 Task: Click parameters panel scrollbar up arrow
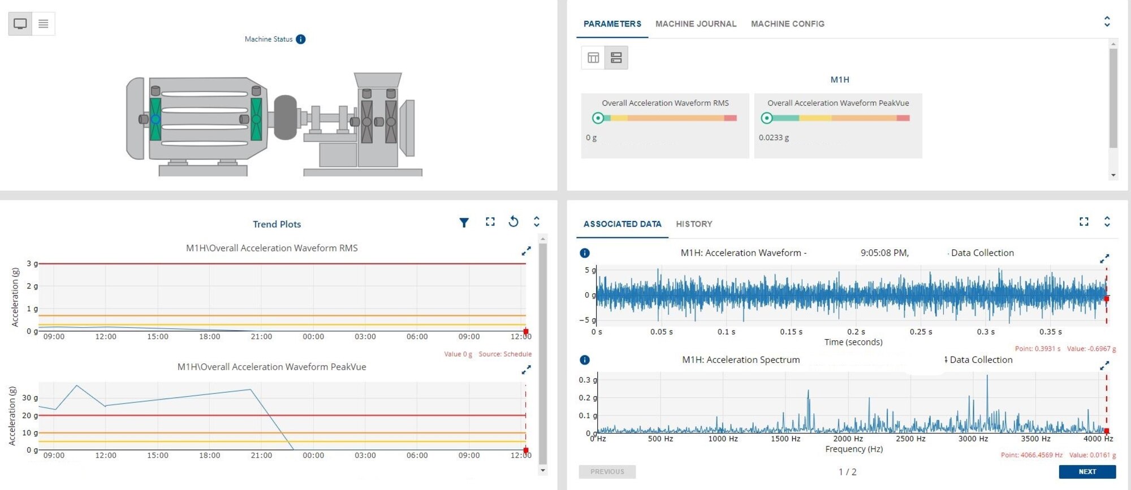(1113, 44)
